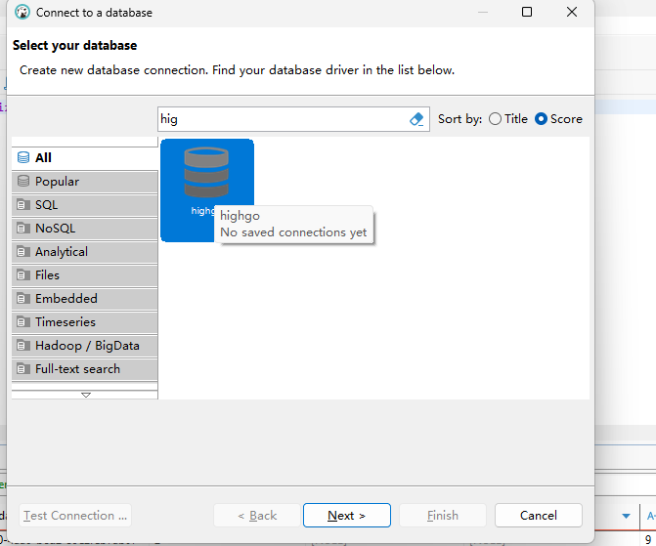Open dropdown arrow in background window toolbar
The image size is (656, 546).
(x=626, y=516)
